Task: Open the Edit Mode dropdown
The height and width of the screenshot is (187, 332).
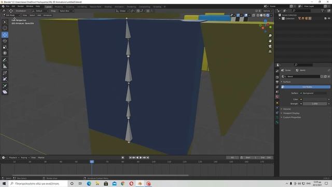Action: pyautogui.click(x=11, y=15)
